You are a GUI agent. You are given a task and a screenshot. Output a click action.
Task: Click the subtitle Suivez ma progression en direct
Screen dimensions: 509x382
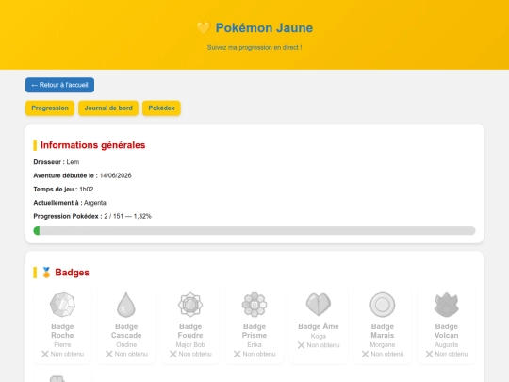click(x=254, y=48)
